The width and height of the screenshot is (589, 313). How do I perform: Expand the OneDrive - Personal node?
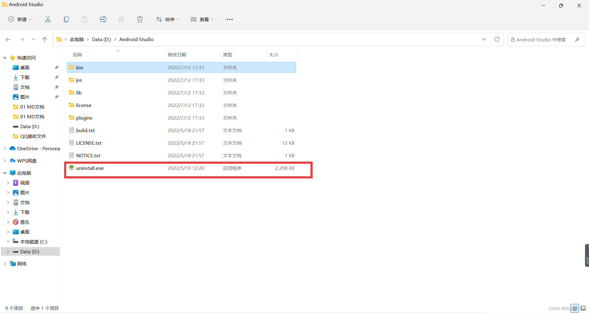[x=5, y=148]
